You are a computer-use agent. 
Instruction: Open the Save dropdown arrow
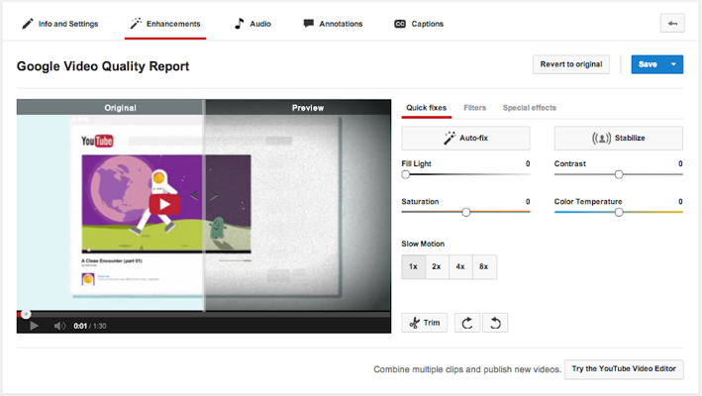click(673, 64)
